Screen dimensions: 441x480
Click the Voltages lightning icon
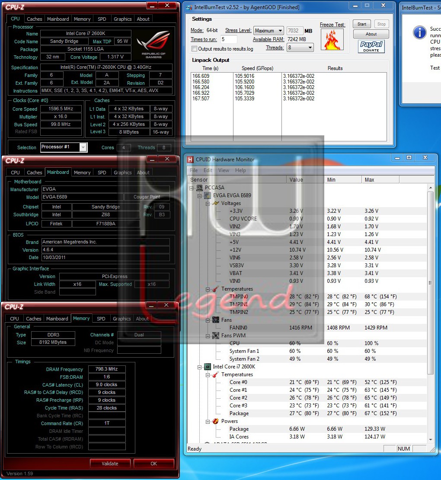(x=216, y=203)
